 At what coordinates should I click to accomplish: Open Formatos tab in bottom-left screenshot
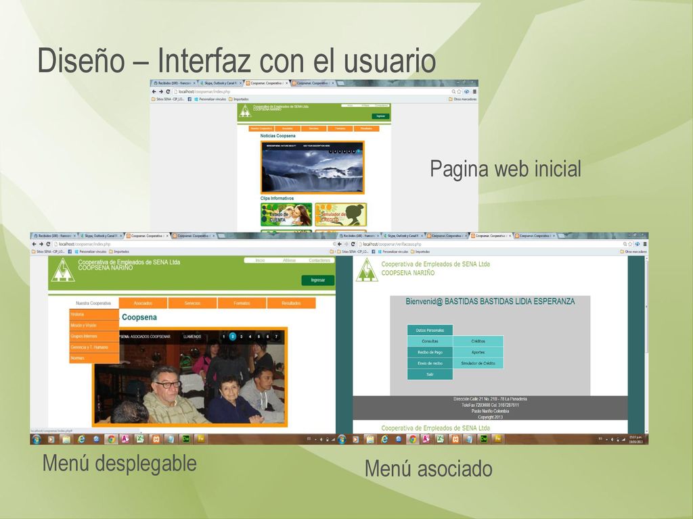click(242, 303)
